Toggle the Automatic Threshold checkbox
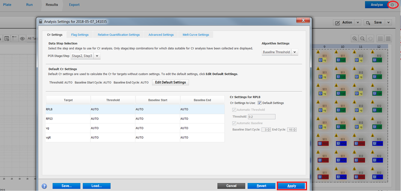401x191 pixels. [x=234, y=109]
